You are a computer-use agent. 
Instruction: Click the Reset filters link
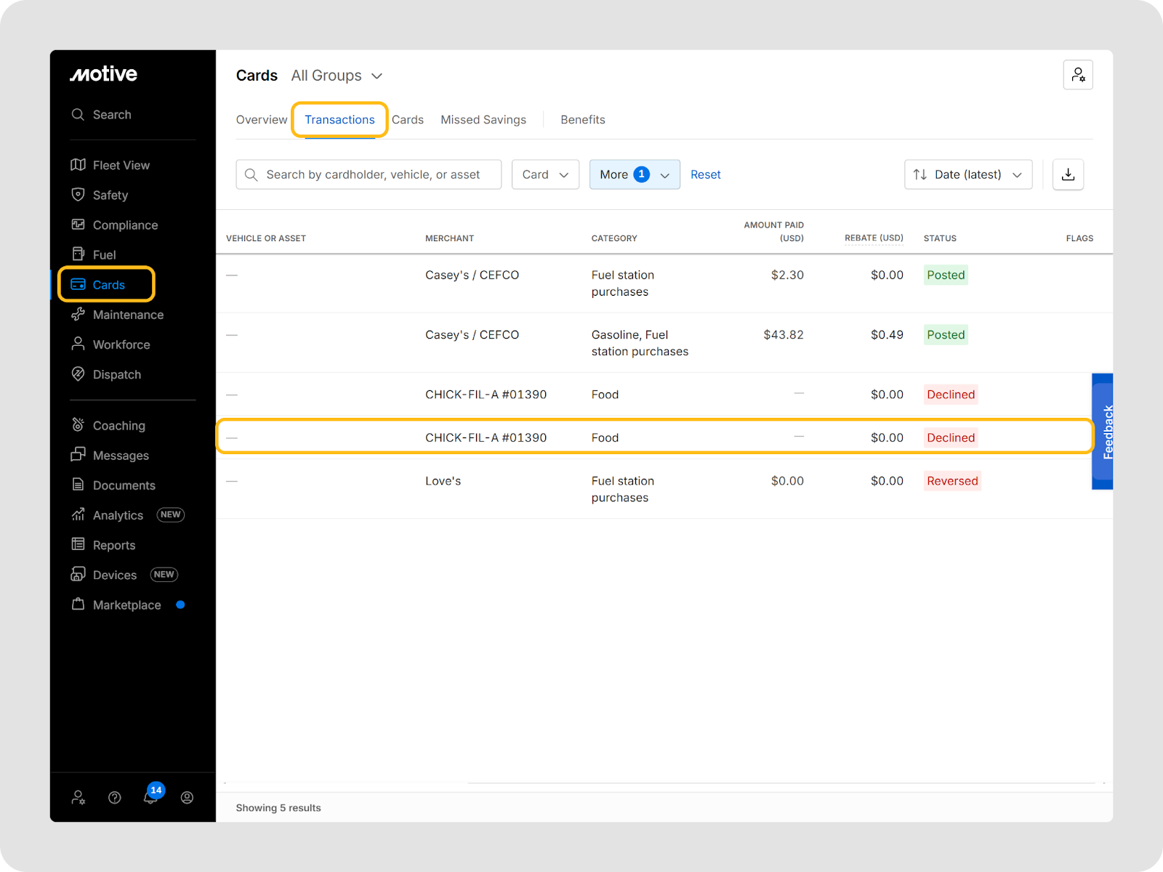[x=705, y=174]
